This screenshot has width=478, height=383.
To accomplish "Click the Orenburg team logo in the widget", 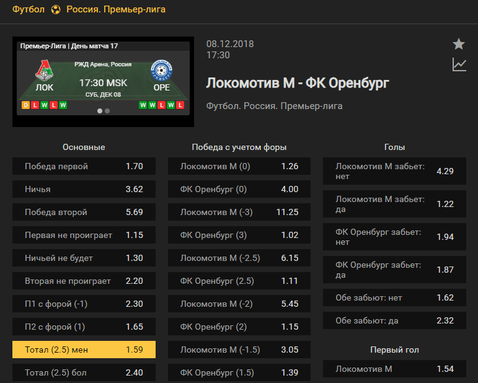I will tap(162, 71).
